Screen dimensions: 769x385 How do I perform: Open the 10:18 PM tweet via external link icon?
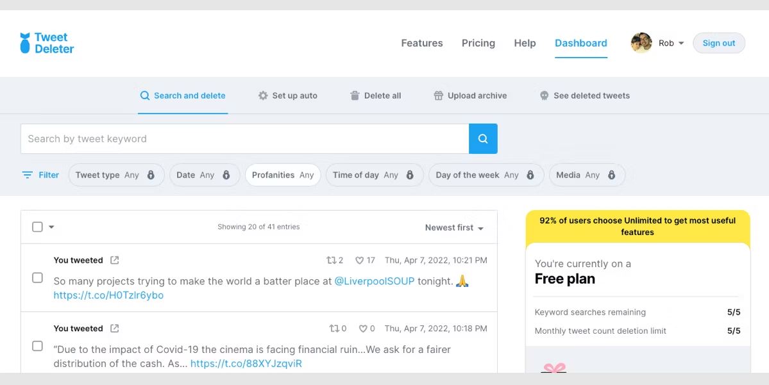pos(115,328)
